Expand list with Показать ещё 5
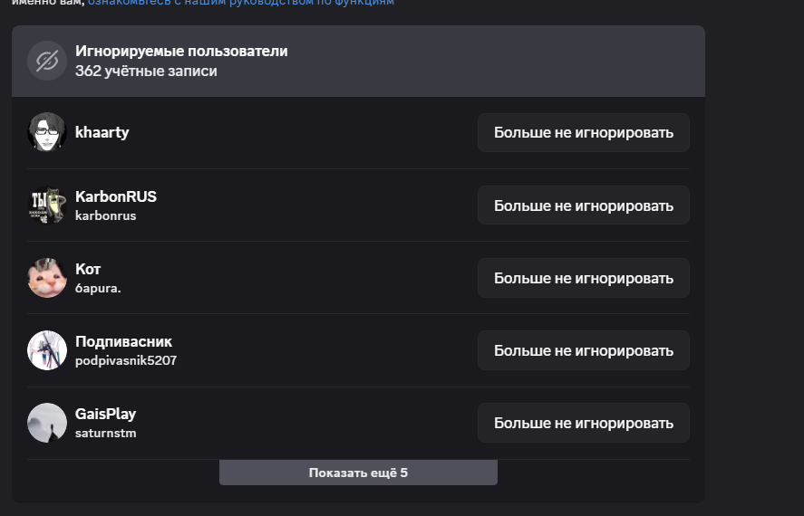The height and width of the screenshot is (516, 804). pyautogui.click(x=358, y=473)
